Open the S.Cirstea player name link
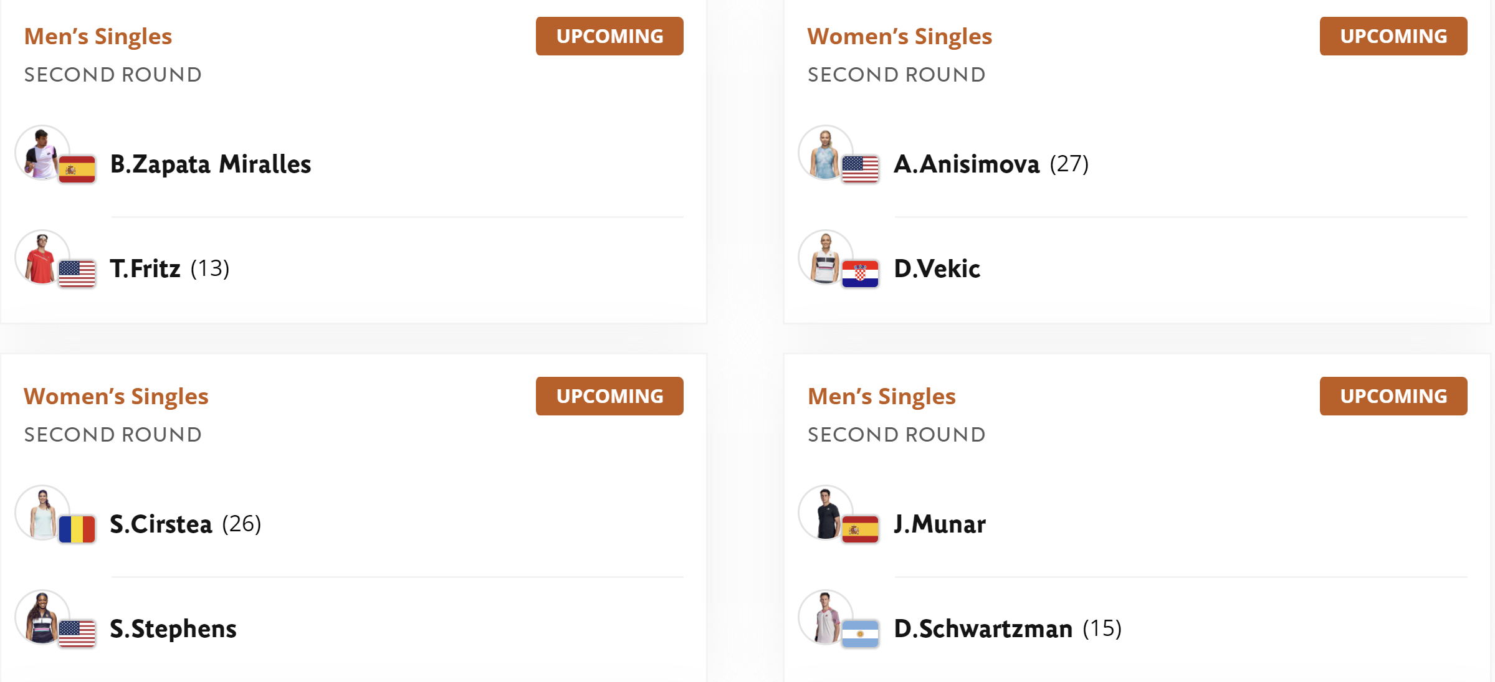 [x=161, y=524]
